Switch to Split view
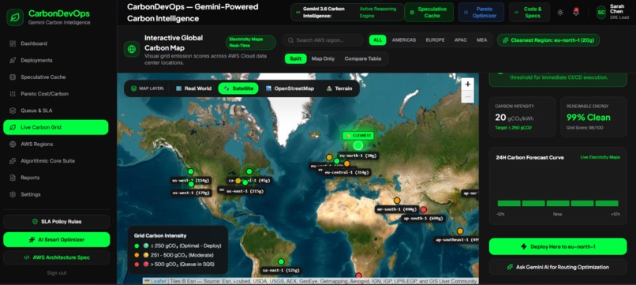This screenshot has width=636, height=285. click(x=295, y=59)
